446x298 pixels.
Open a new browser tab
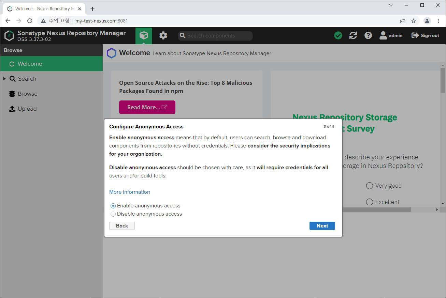(92, 9)
